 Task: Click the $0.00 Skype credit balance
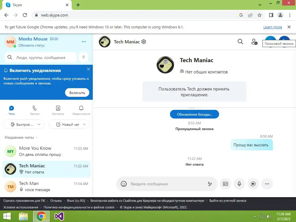(54, 39)
